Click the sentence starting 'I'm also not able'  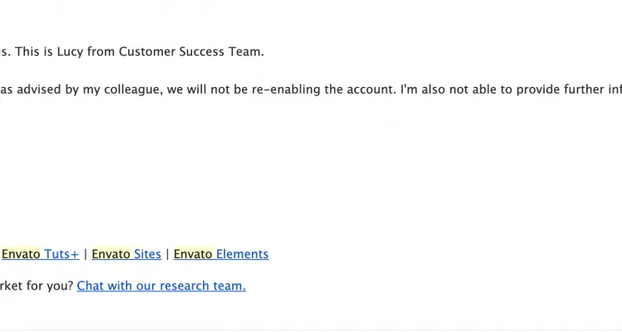click(x=511, y=90)
